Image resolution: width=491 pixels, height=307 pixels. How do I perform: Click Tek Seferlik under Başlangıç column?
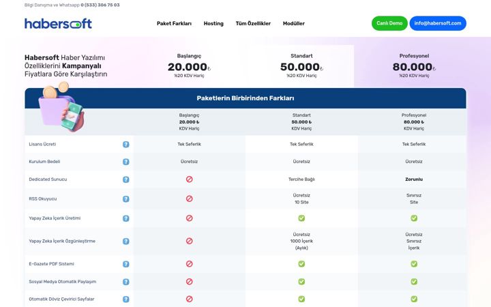pyautogui.click(x=189, y=145)
